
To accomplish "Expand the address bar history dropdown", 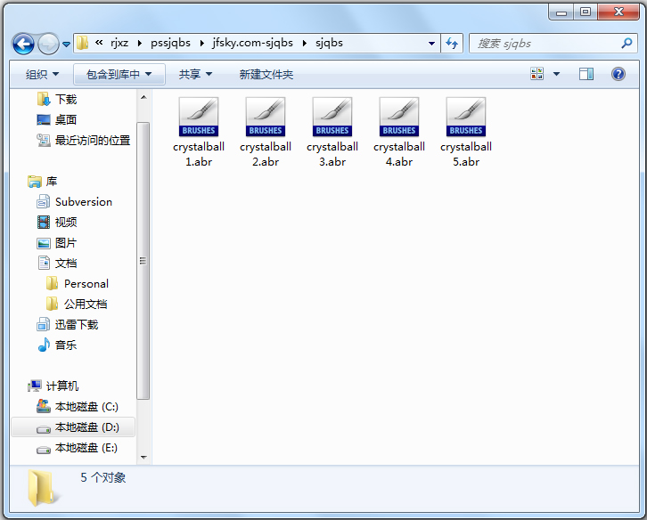I will point(431,43).
